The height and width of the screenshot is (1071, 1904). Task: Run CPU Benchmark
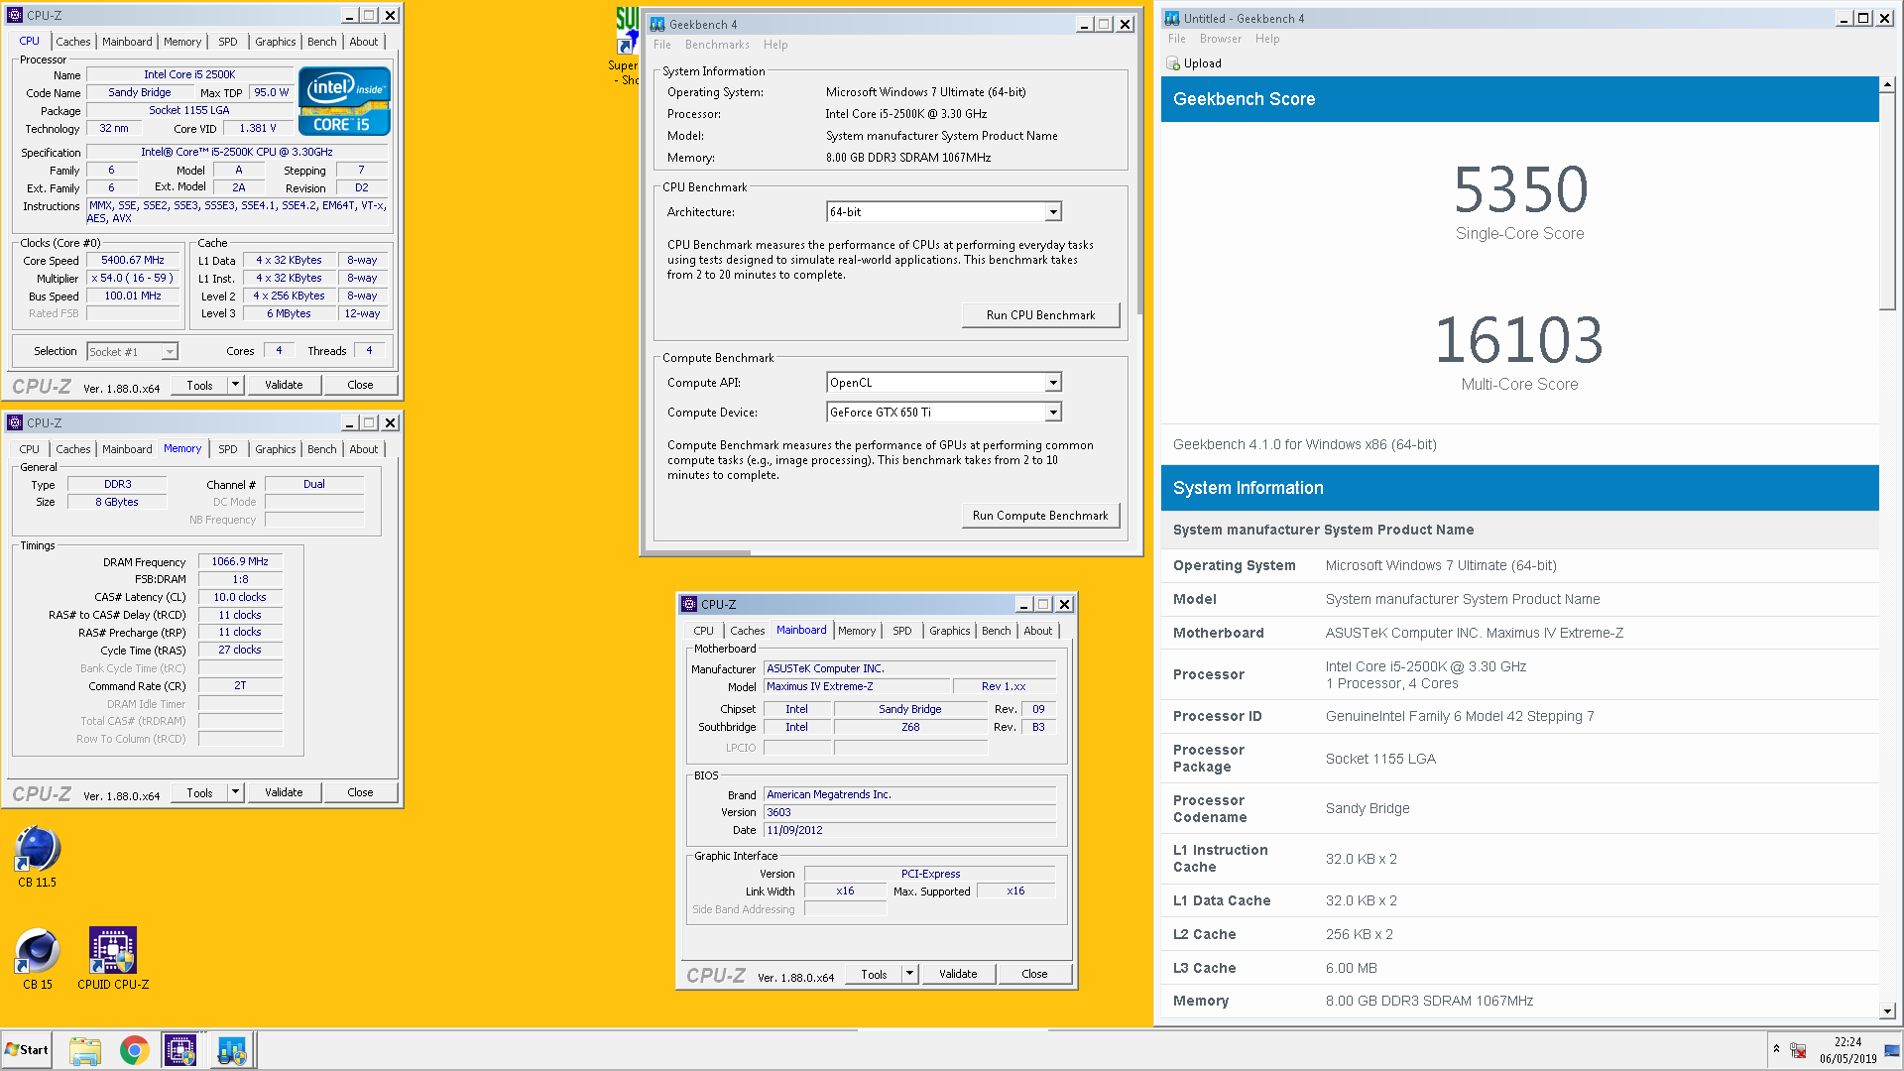(x=1040, y=315)
